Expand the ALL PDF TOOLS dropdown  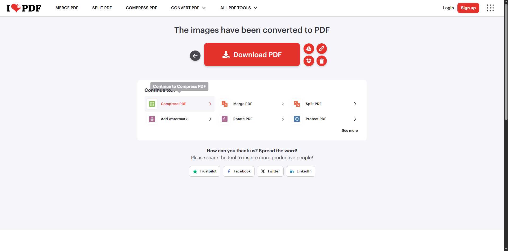[x=239, y=8]
